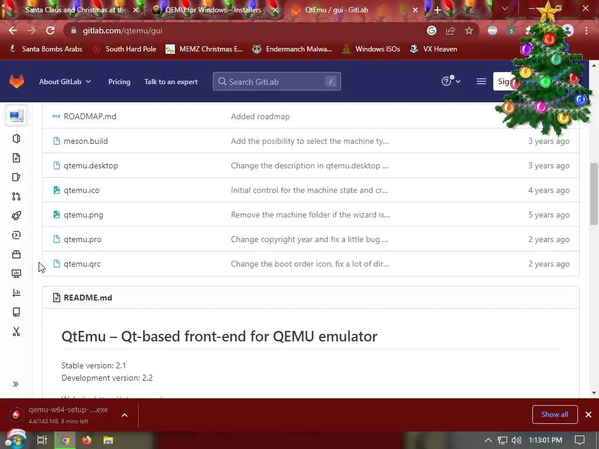599x449 pixels.
Task: Click Show all downloads button
Action: point(555,415)
